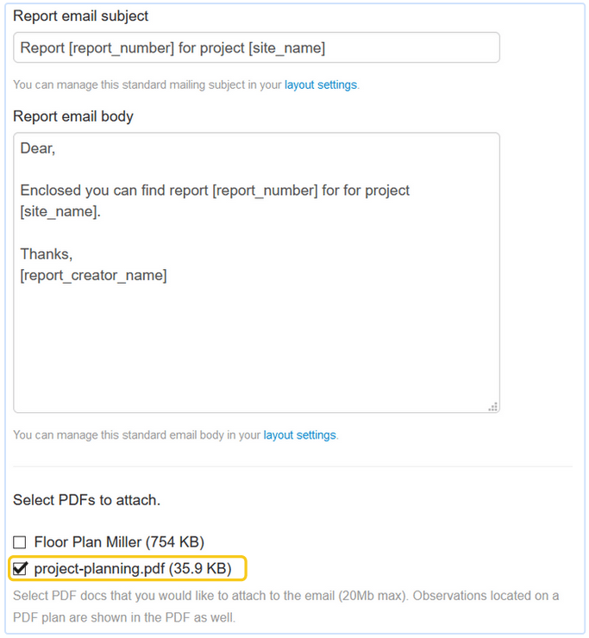Check the Floor Plan Miller checkbox
Screen dimensions: 589x638
(x=20, y=542)
